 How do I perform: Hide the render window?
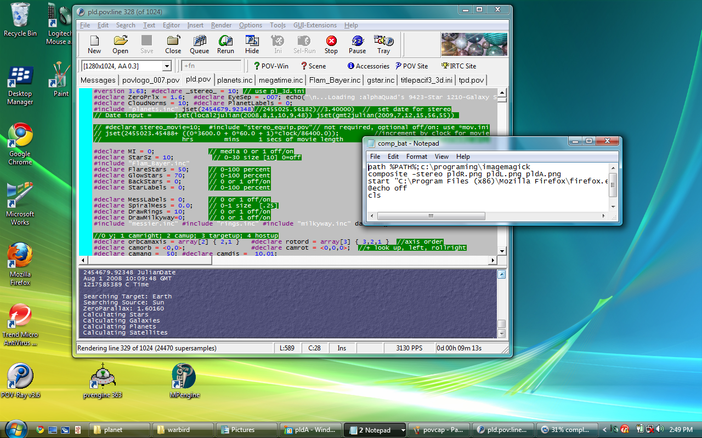click(x=252, y=44)
